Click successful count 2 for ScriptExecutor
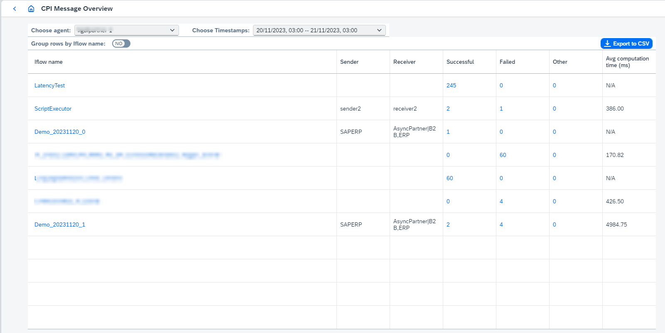 [448, 109]
